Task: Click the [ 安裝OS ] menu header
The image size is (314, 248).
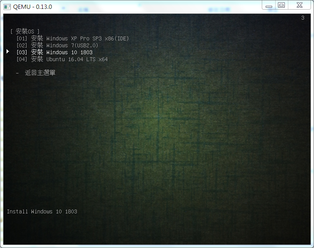Action: [25, 31]
